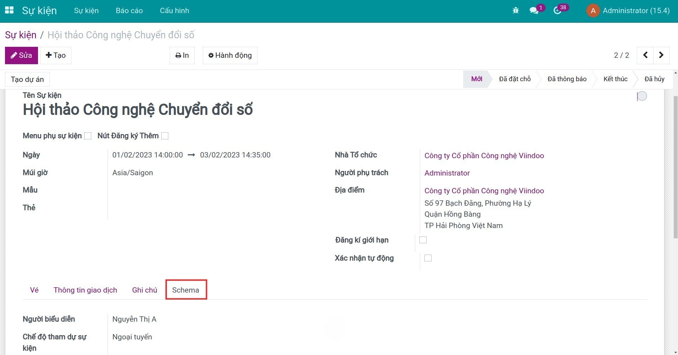Click the Tạo dự án button
This screenshot has width=678, height=355.
click(x=27, y=79)
